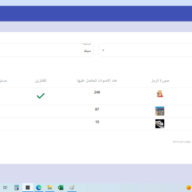Viewport: 192px width, 192px height.
Task: Open the Paint app in the taskbar
Action: (72, 188)
